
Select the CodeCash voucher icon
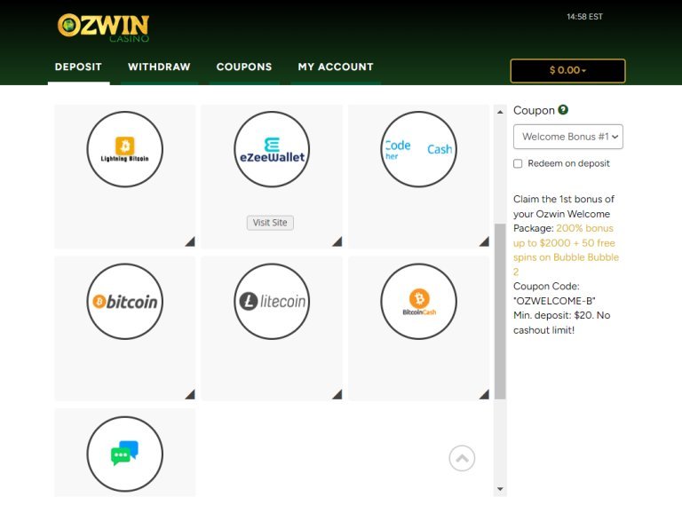(x=419, y=149)
